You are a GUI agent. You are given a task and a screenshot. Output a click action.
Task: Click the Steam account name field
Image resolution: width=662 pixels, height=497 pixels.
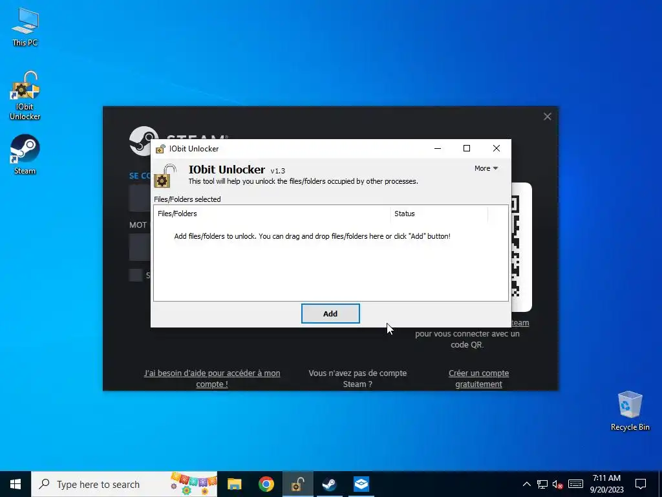(x=140, y=198)
